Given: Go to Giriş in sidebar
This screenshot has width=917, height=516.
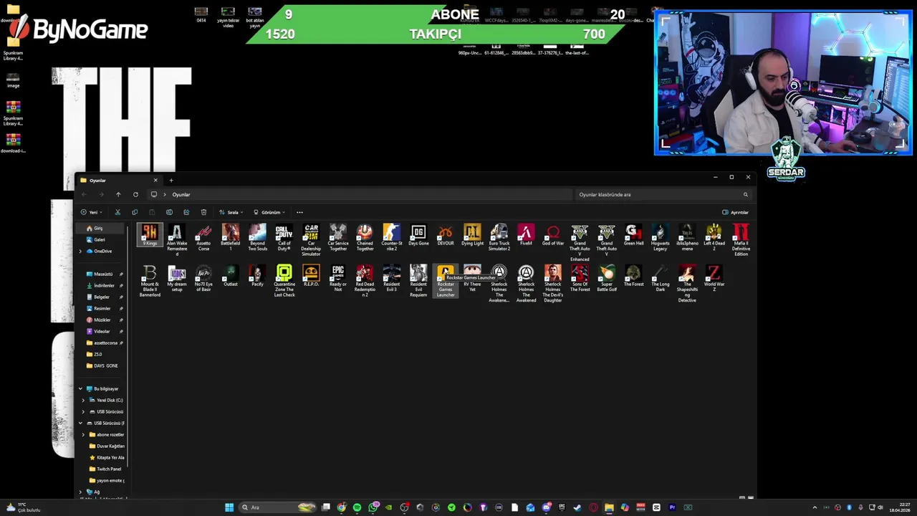Looking at the screenshot, I should point(100,228).
